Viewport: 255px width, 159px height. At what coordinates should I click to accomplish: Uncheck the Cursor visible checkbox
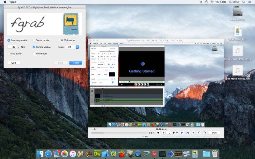tap(34, 47)
